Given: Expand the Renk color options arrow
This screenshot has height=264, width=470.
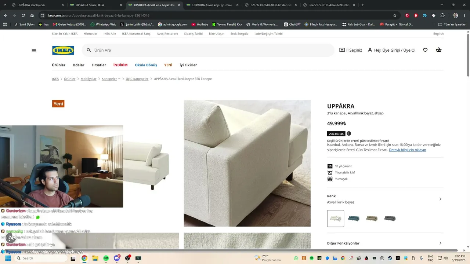Looking at the screenshot, I should (441, 199).
